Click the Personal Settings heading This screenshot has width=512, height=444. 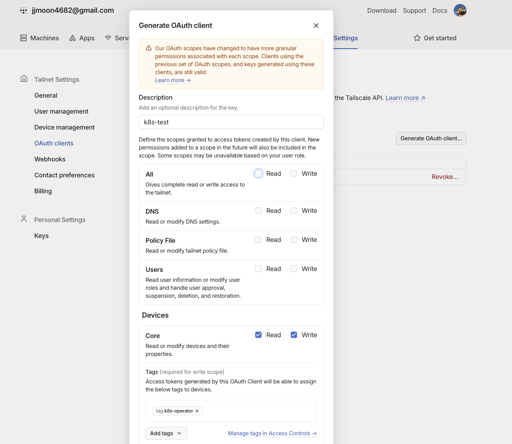click(x=60, y=220)
